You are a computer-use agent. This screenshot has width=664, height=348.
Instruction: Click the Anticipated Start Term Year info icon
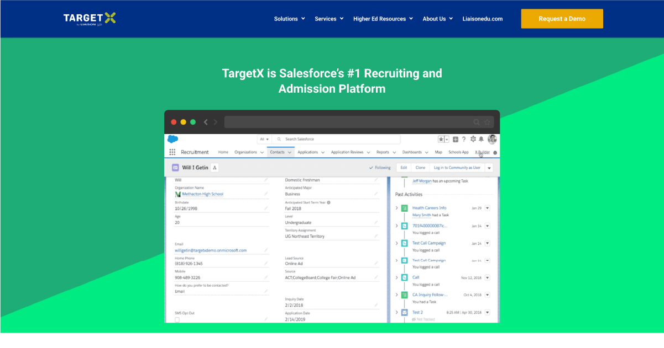click(328, 202)
